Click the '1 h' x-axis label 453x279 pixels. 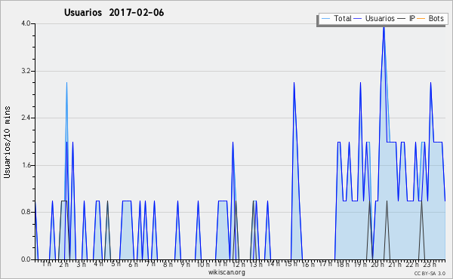tap(47, 264)
